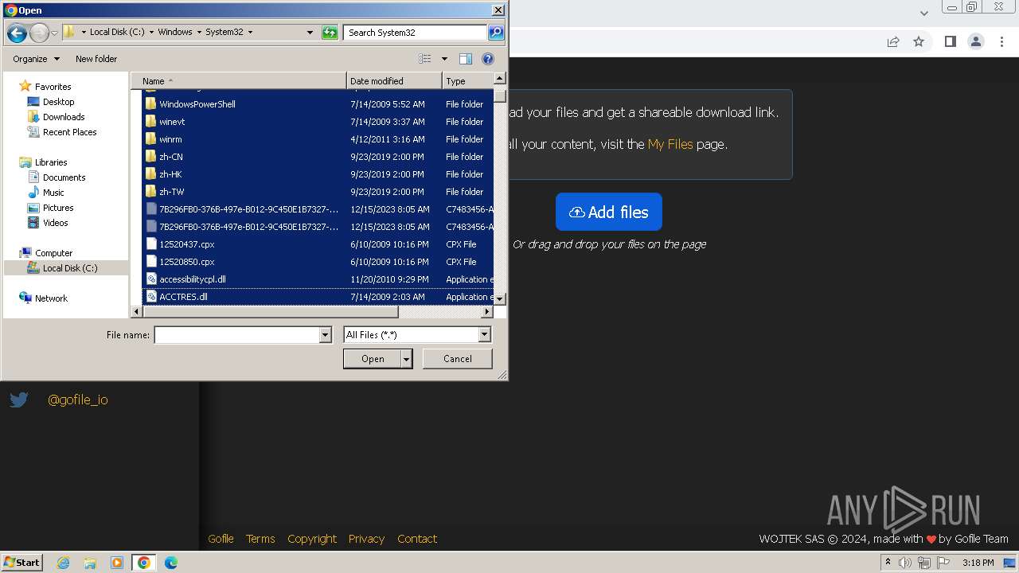The image size is (1019, 573).
Task: Open the Open button split arrow
Action: point(407,359)
